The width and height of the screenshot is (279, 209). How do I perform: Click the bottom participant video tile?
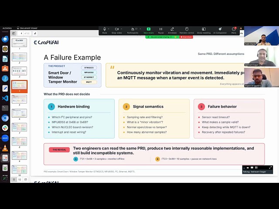(262, 78)
